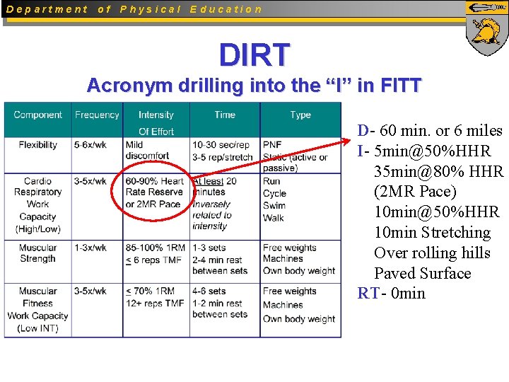Click the 35min@80% HHR line

click(438, 171)
